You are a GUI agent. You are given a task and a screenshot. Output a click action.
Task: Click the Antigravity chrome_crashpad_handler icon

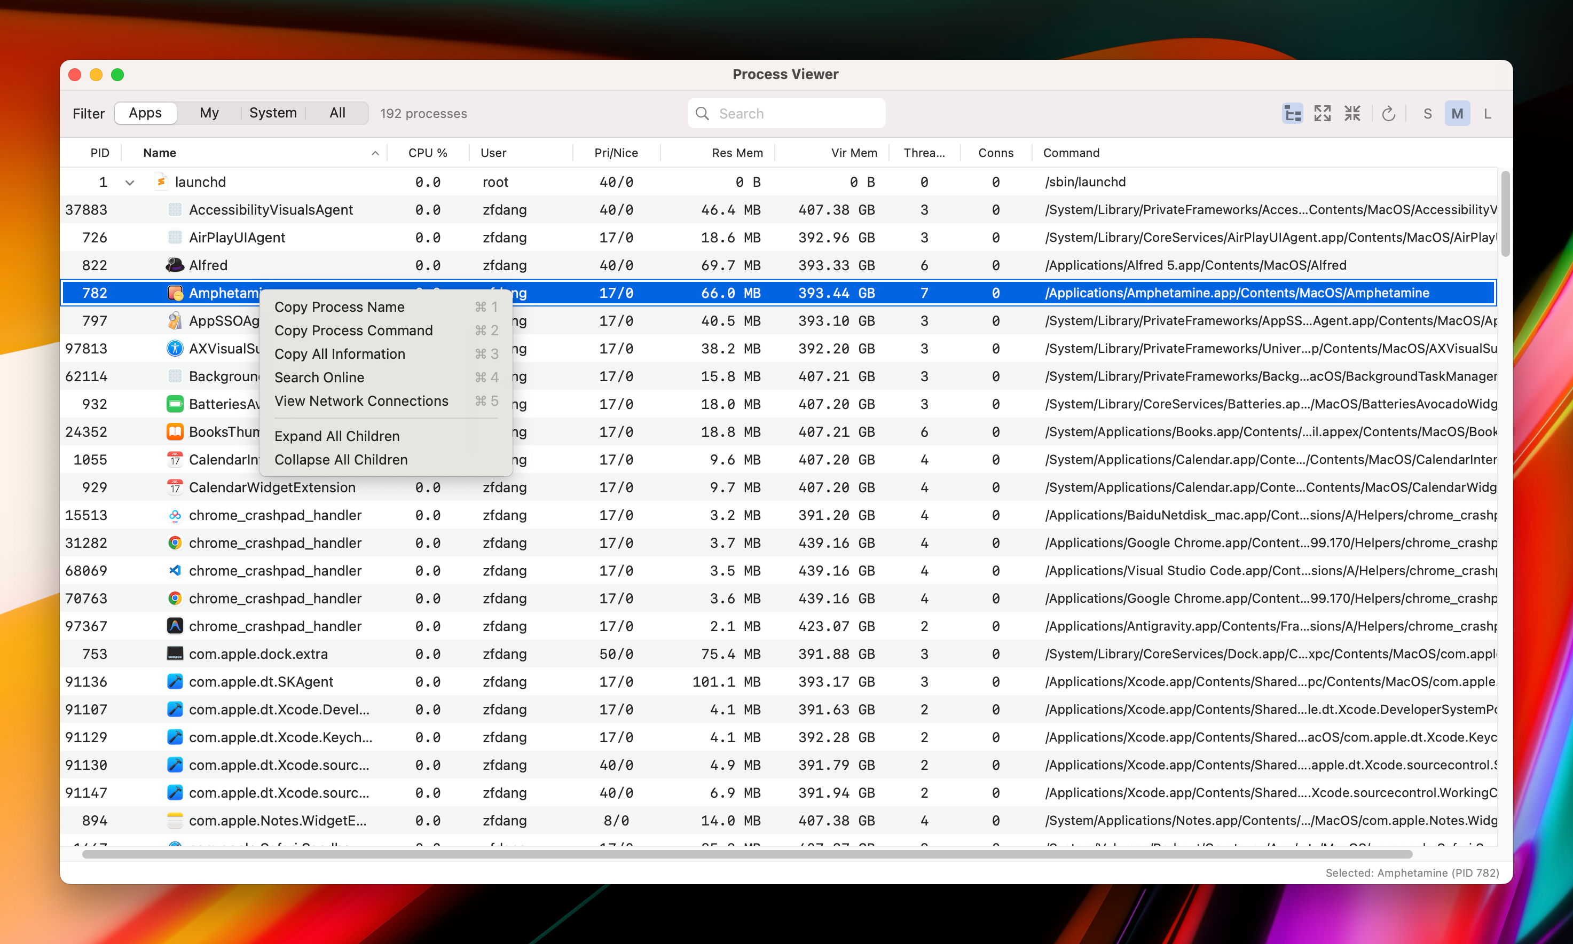tap(175, 626)
